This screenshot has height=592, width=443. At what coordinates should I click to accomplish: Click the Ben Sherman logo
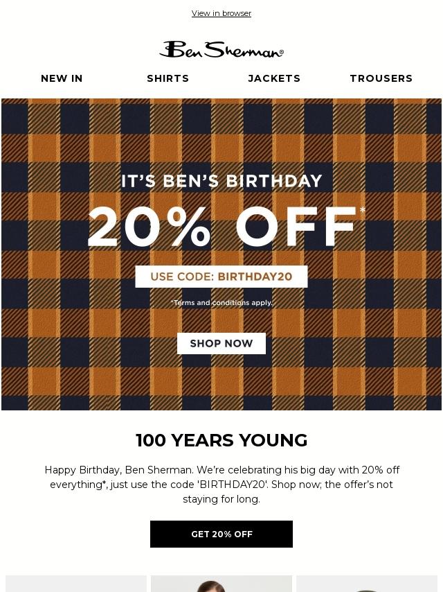click(221, 50)
